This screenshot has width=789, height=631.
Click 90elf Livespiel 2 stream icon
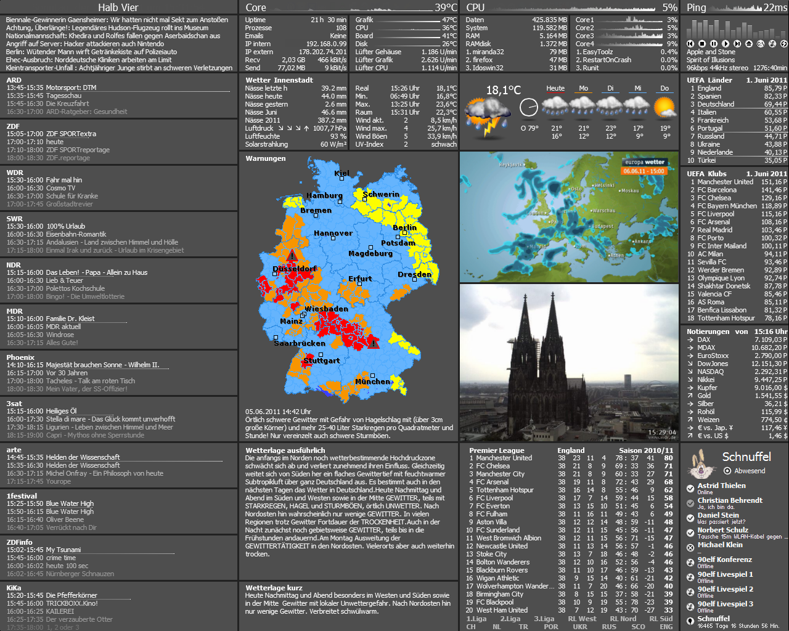point(690,592)
